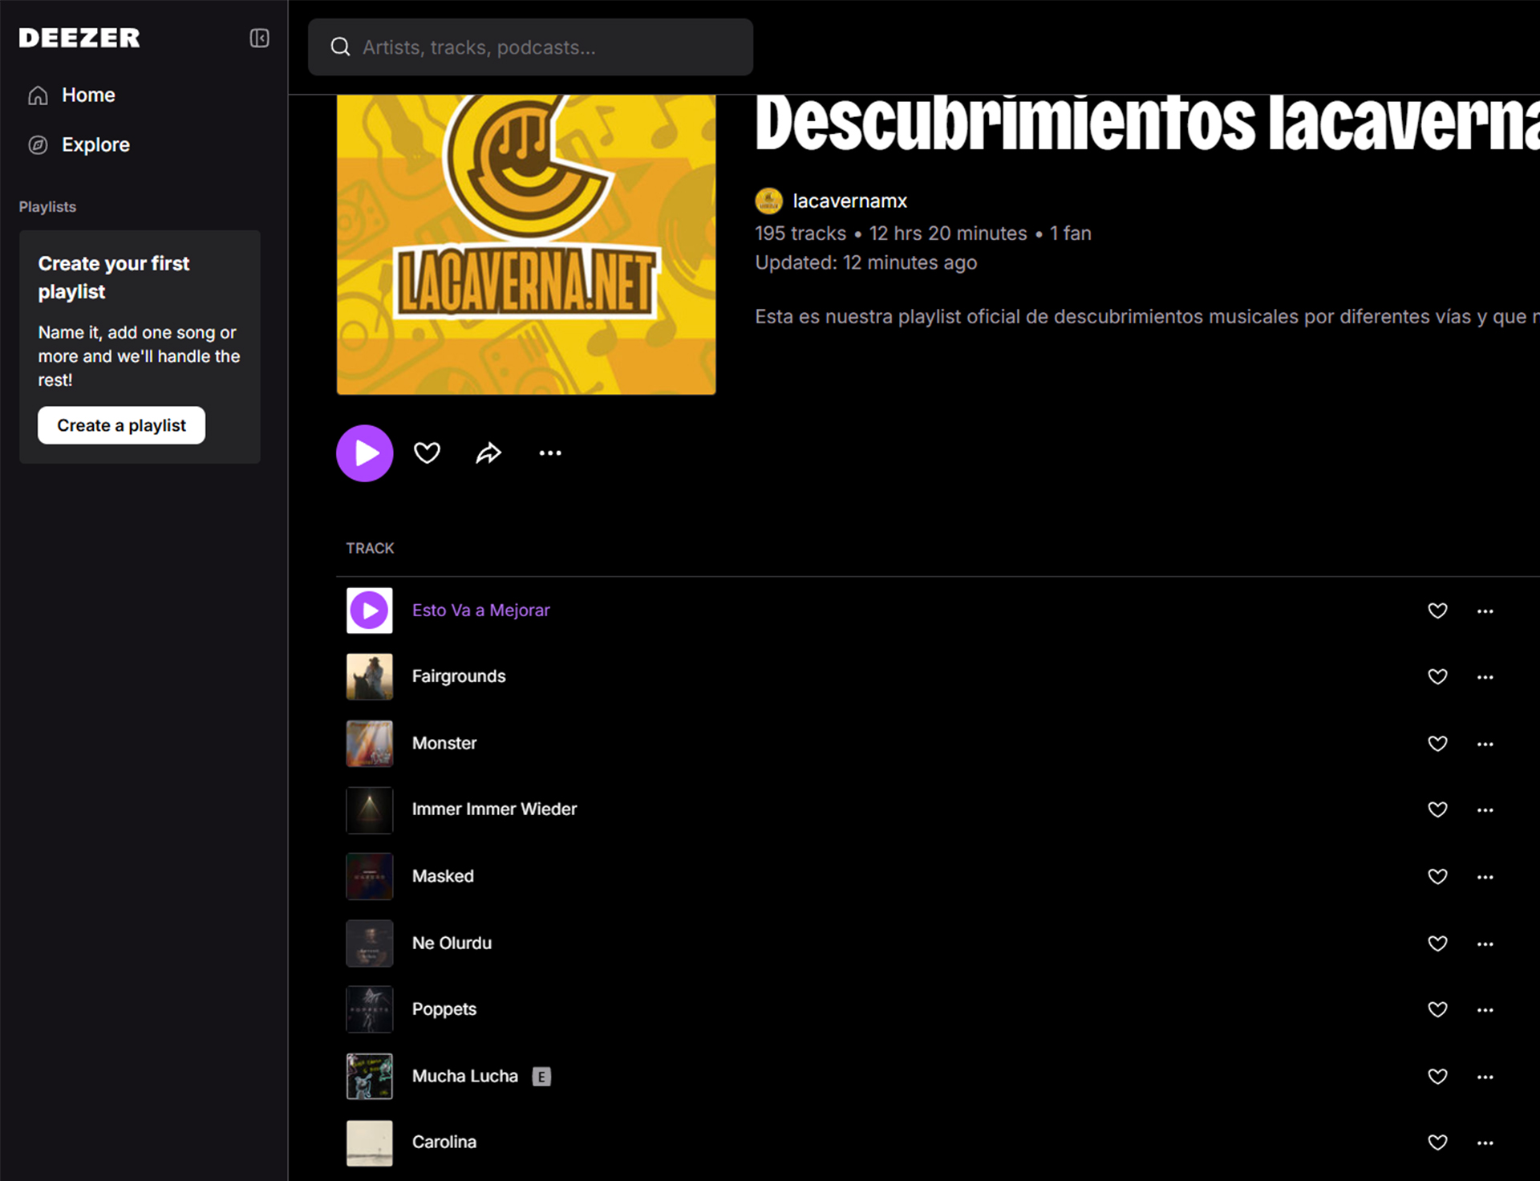Image resolution: width=1540 pixels, height=1181 pixels.
Task: Favorite the Mucha Lucha track
Action: [1437, 1076]
